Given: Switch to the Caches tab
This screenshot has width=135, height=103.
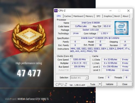Looking at the screenshot, I should point(67,16).
